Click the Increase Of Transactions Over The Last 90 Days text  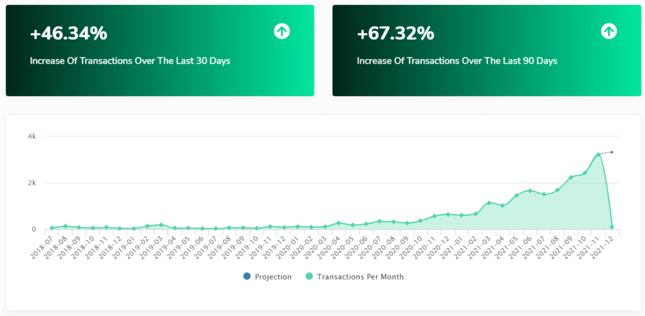click(x=457, y=61)
